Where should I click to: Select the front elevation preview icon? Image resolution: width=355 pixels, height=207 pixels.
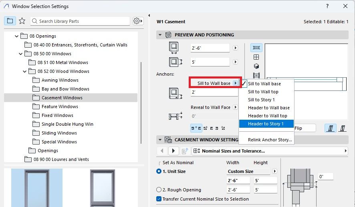point(256,57)
